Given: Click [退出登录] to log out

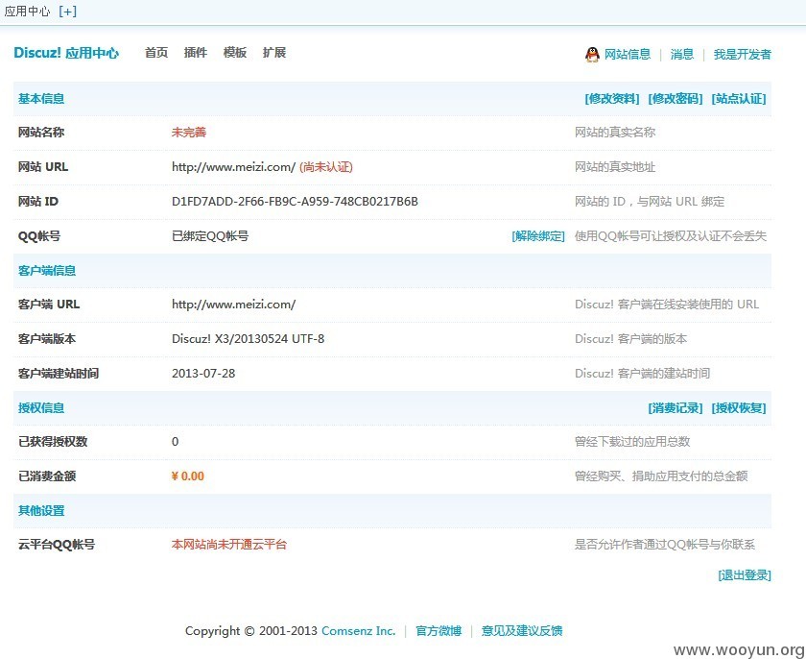Looking at the screenshot, I should click(x=745, y=575).
